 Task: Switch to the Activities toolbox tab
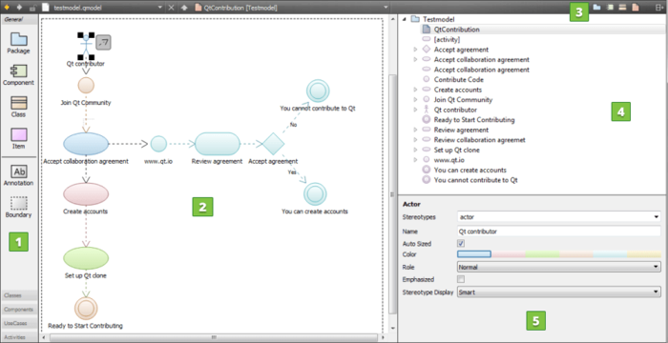click(x=19, y=337)
